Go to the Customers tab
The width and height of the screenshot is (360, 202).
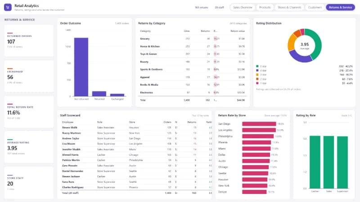315,7
